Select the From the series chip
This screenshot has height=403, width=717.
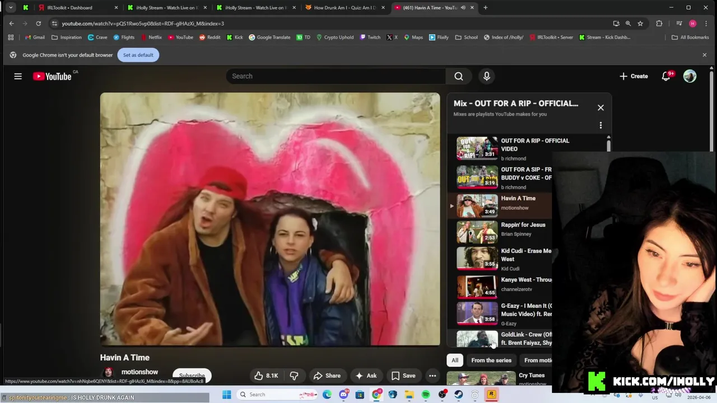tap(491, 360)
